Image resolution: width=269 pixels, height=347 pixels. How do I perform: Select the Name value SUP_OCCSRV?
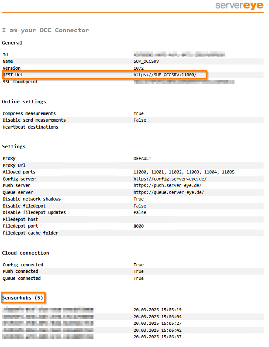146,61
